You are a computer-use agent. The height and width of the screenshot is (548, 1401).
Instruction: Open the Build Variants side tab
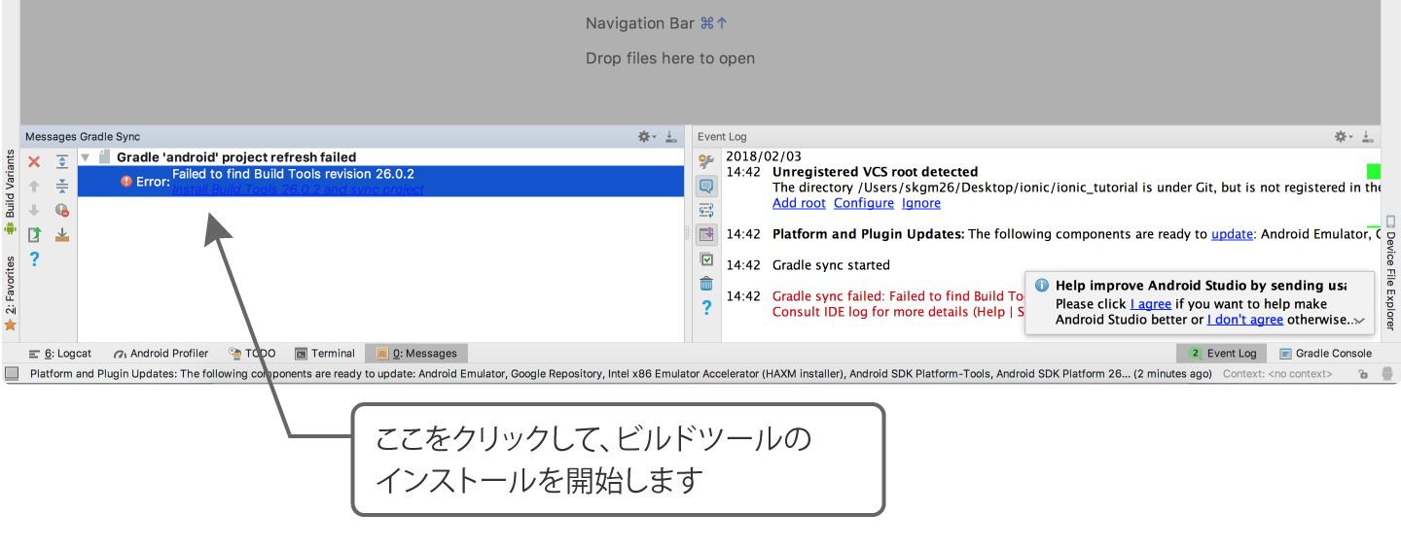[x=11, y=193]
